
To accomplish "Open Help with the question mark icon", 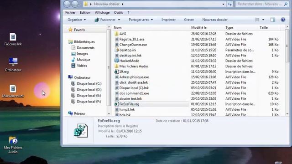I will [x=283, y=20].
